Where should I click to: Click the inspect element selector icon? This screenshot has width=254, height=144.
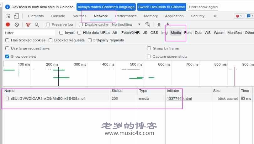pos(8,16)
